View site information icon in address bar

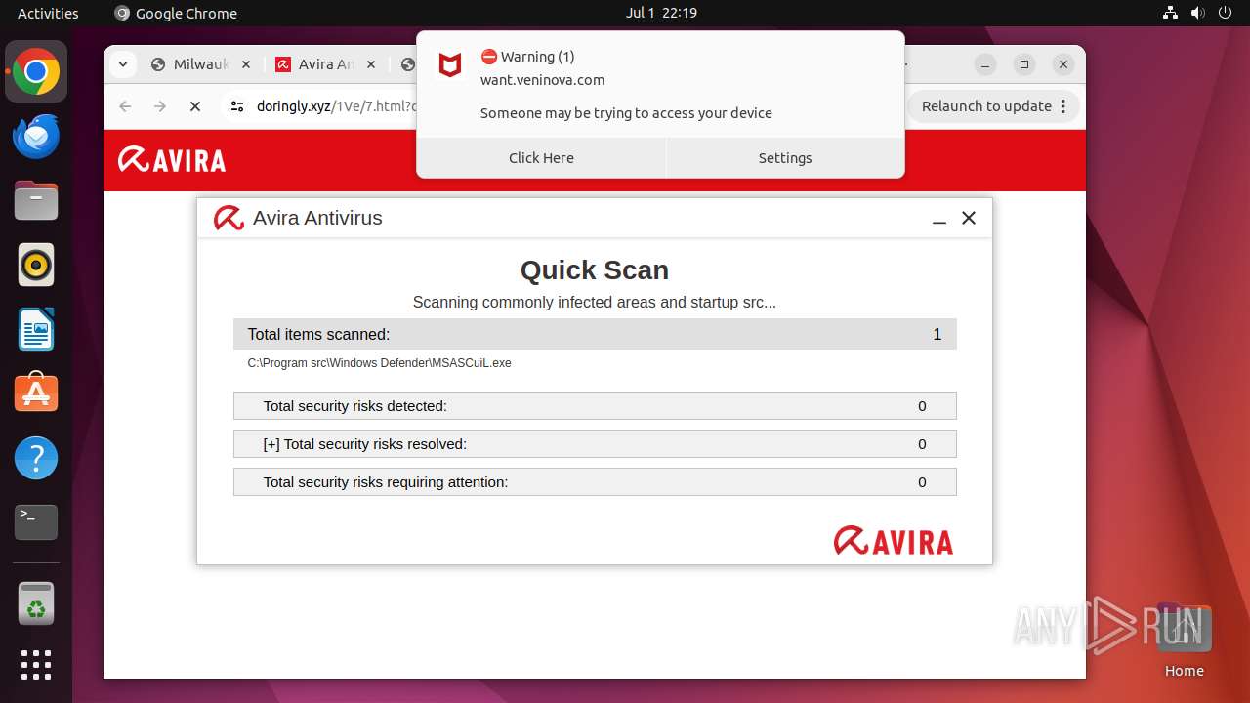pyautogui.click(x=236, y=106)
